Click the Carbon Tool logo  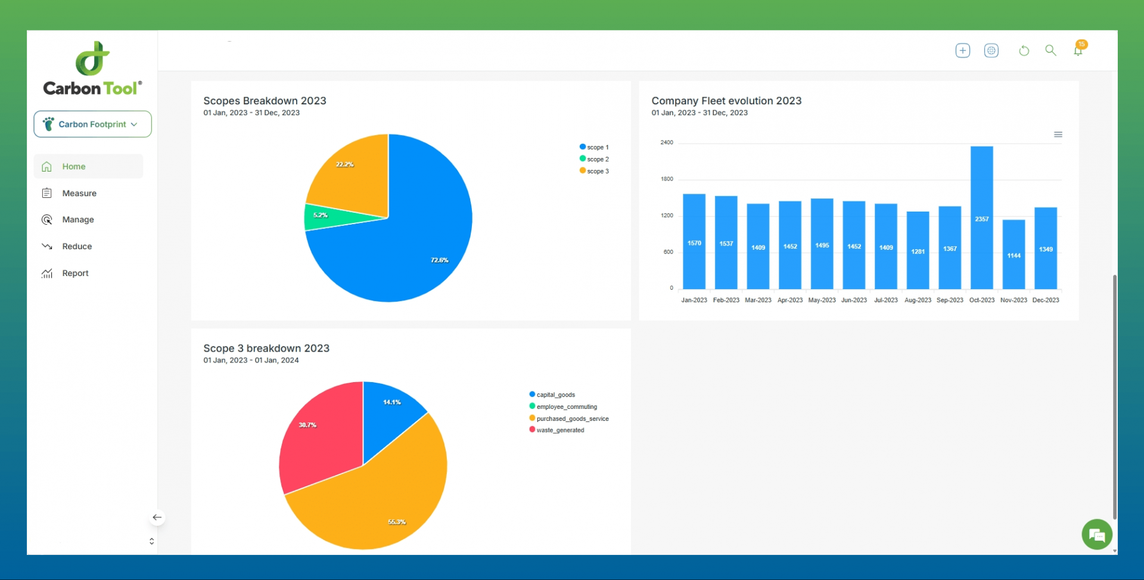coord(92,69)
